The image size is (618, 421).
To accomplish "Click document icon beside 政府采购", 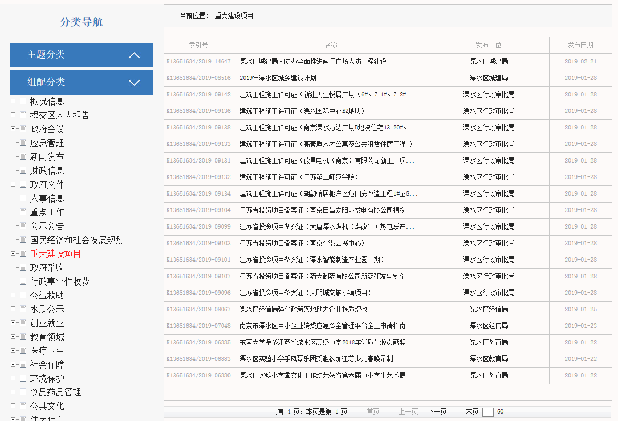I will point(23,268).
